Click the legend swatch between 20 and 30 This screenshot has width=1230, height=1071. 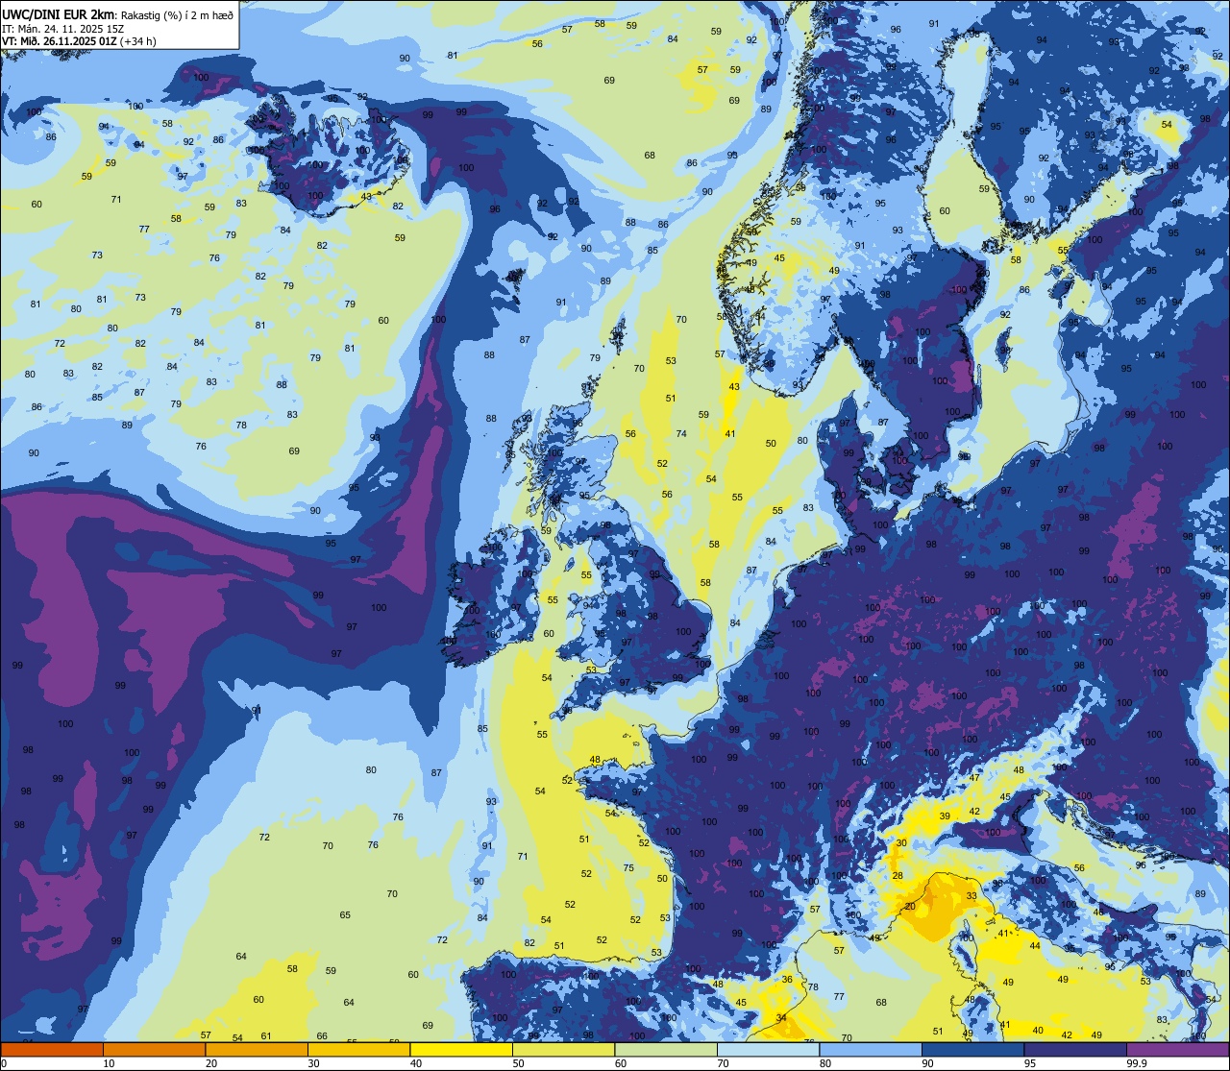pyautogui.click(x=257, y=1049)
